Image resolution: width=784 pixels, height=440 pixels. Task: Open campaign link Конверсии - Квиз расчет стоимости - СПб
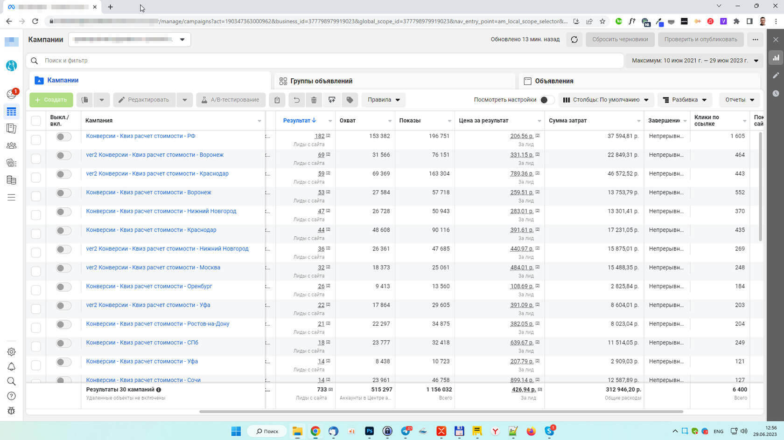pos(142,343)
